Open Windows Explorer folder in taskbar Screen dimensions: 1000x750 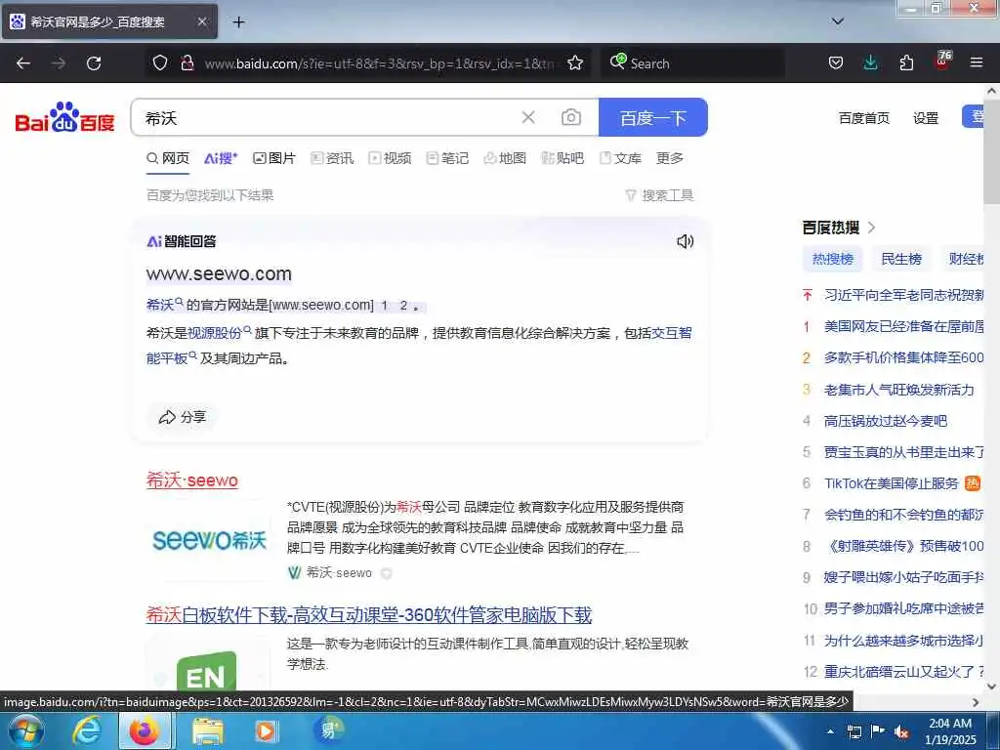[x=207, y=730]
